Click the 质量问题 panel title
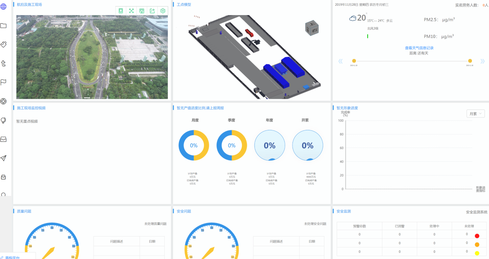The height and width of the screenshot is (259, 489). coord(24,211)
